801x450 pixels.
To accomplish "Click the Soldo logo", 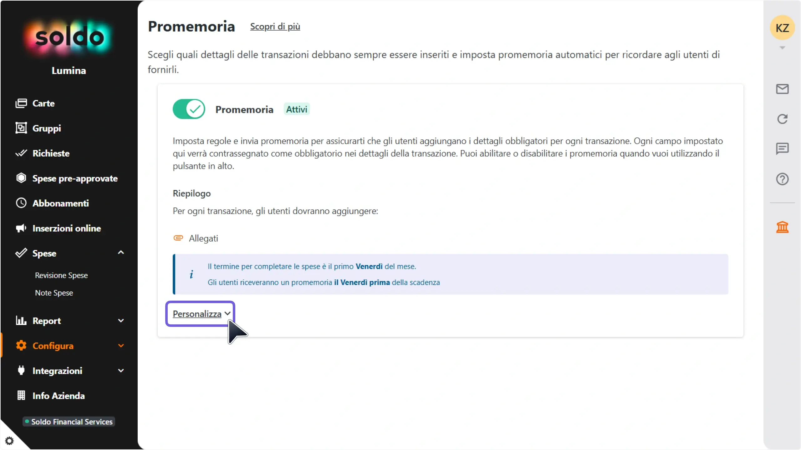I will coord(69,37).
